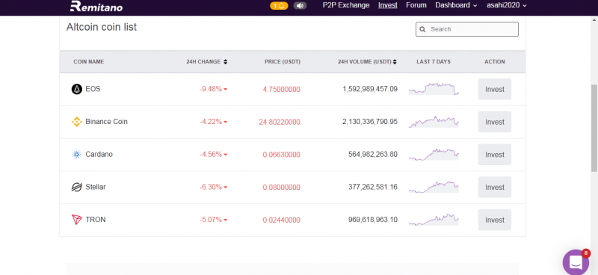
Task: Click the Stellar coin icon
Action: pos(77,188)
